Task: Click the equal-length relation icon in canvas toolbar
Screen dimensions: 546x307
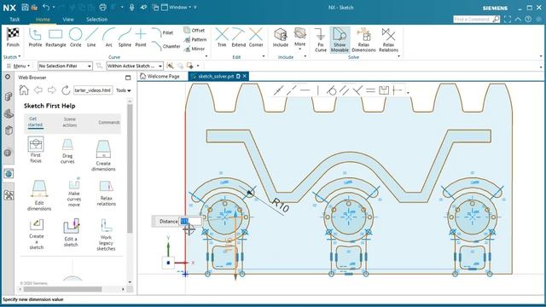Action: point(370,90)
